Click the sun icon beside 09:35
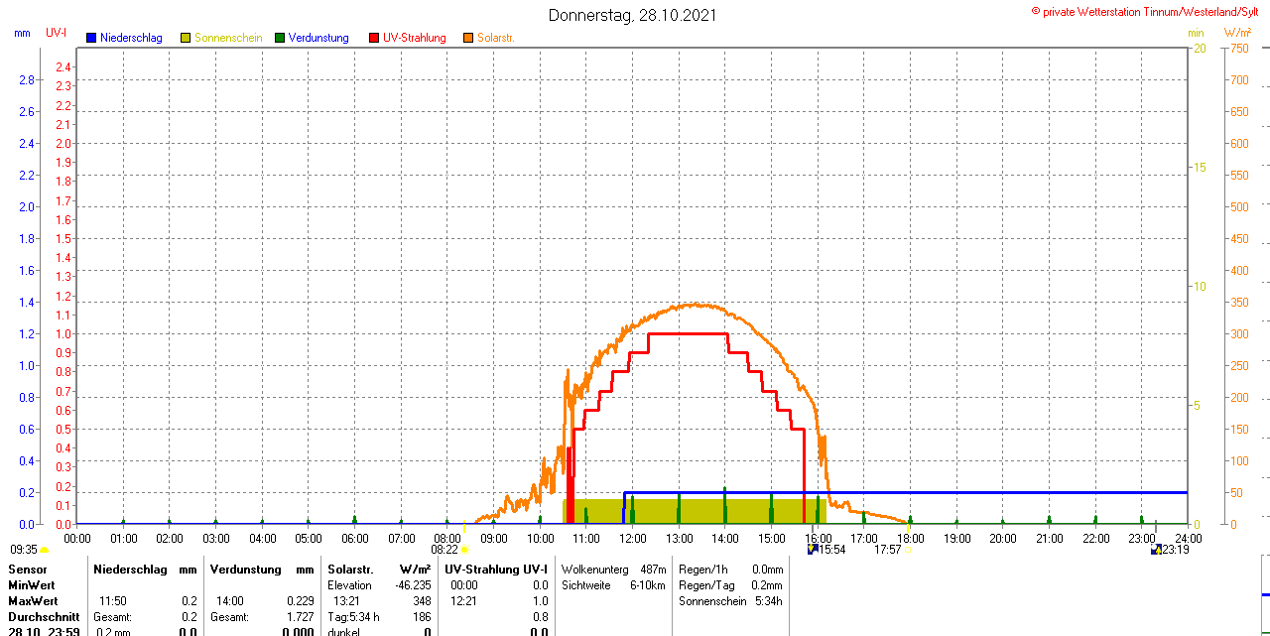 pyautogui.click(x=45, y=550)
